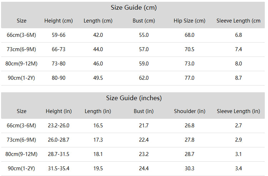Select the 'Sleeve Length (in)' header
This screenshot has height=176, width=268.
point(238,111)
